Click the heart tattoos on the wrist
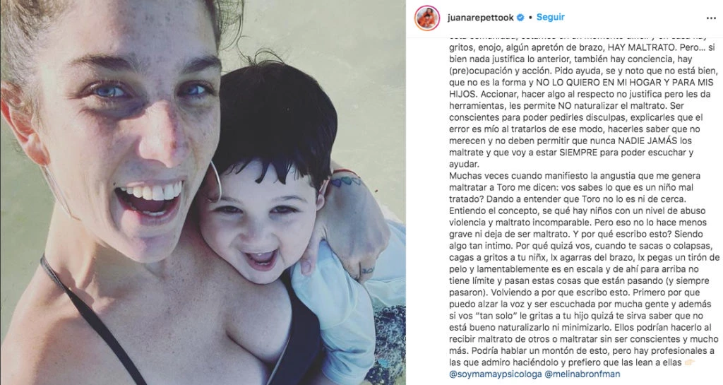Viewport: 723px width, 385px height. coord(347,182)
